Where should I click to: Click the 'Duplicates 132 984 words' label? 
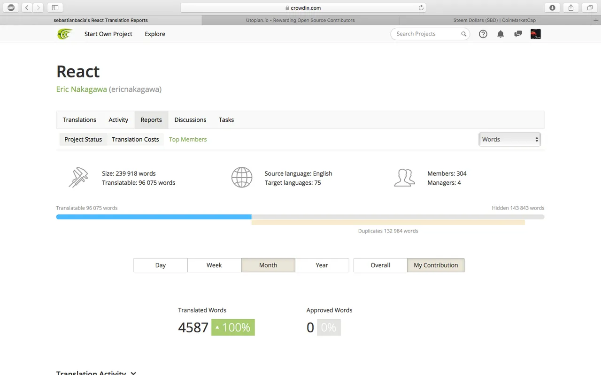point(388,231)
